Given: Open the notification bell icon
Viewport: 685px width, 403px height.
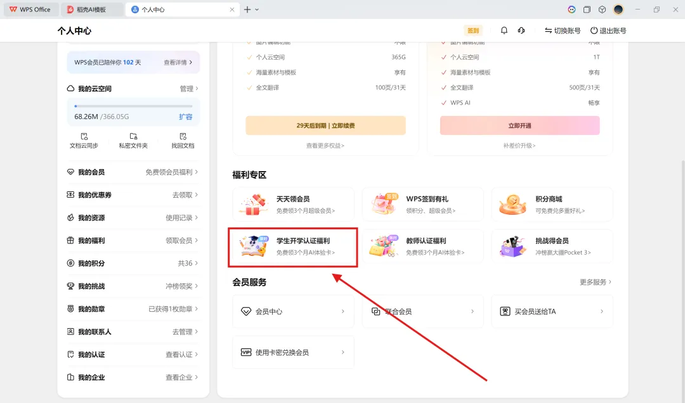Looking at the screenshot, I should 504,30.
